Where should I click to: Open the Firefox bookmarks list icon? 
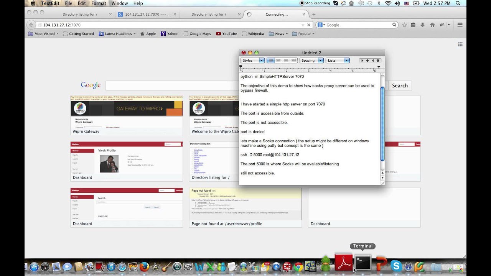click(413, 25)
